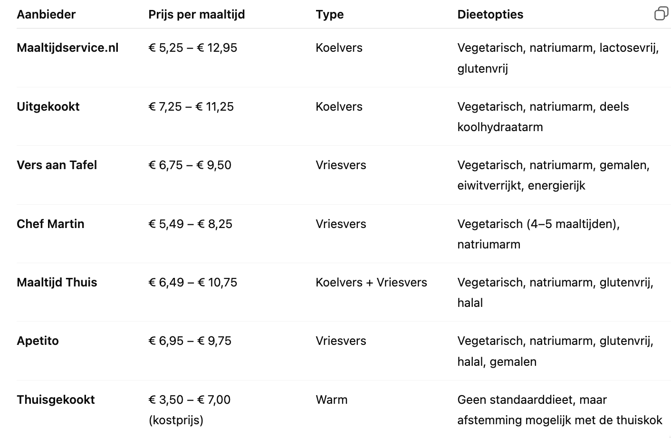The height and width of the screenshot is (438, 671).
Task: Click the € 7,25 – € 11,25 price
Action: [x=191, y=106]
